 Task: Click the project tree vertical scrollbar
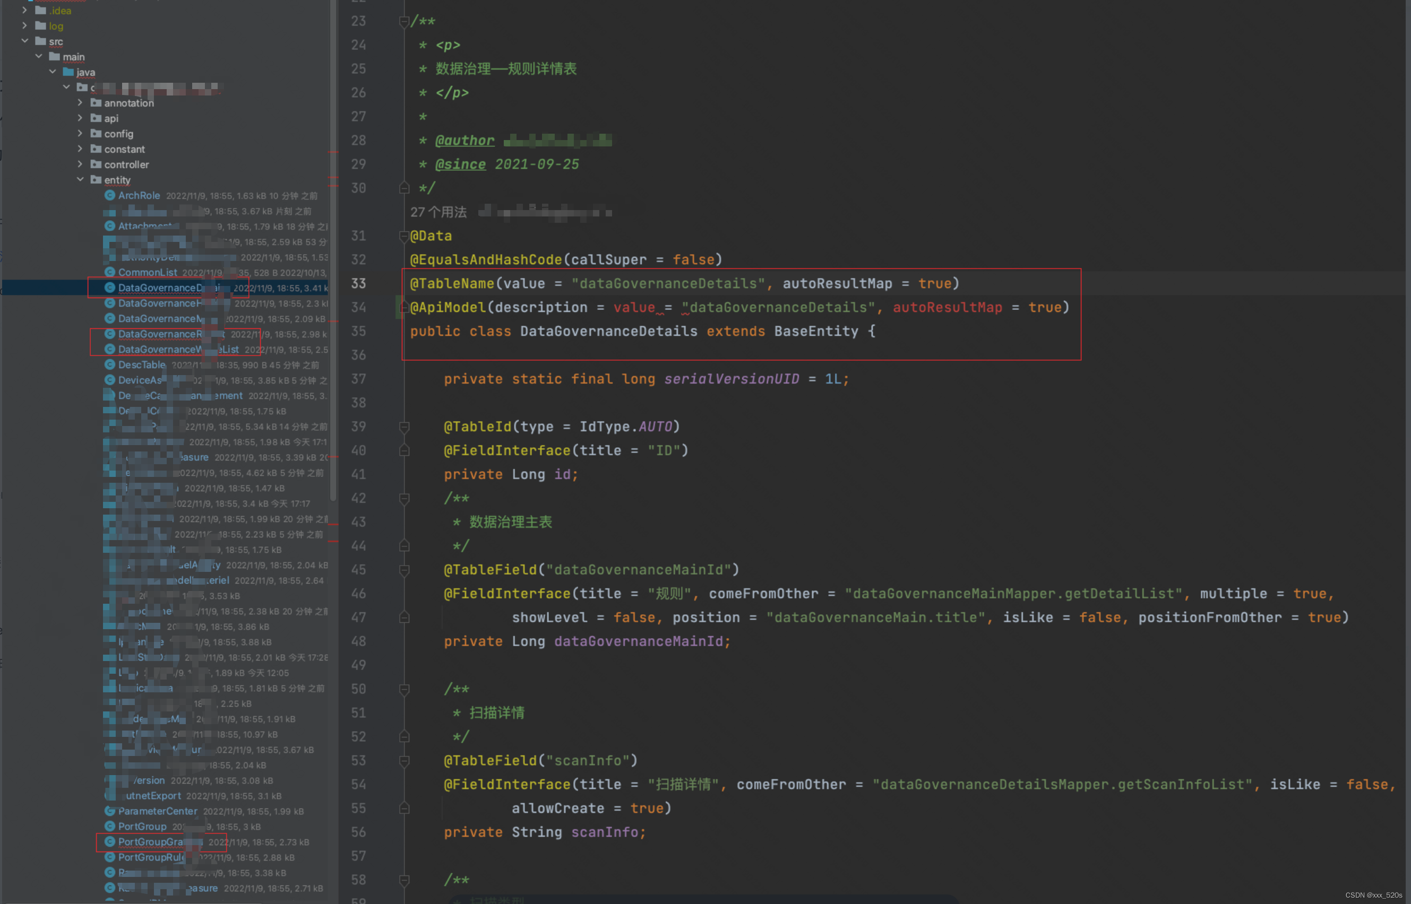(x=333, y=250)
